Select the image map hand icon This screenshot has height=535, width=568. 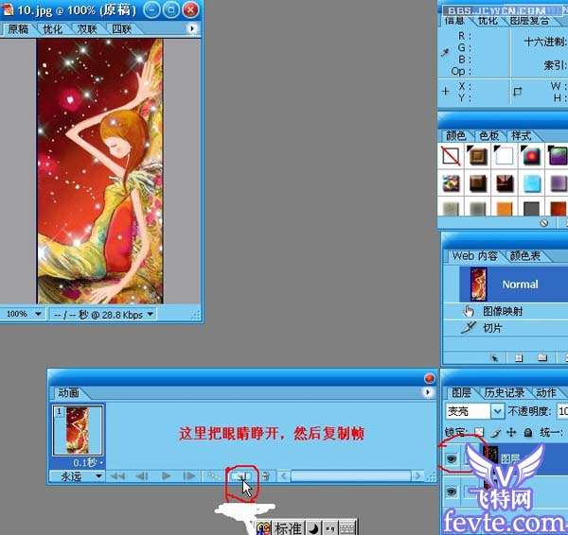coord(468,311)
